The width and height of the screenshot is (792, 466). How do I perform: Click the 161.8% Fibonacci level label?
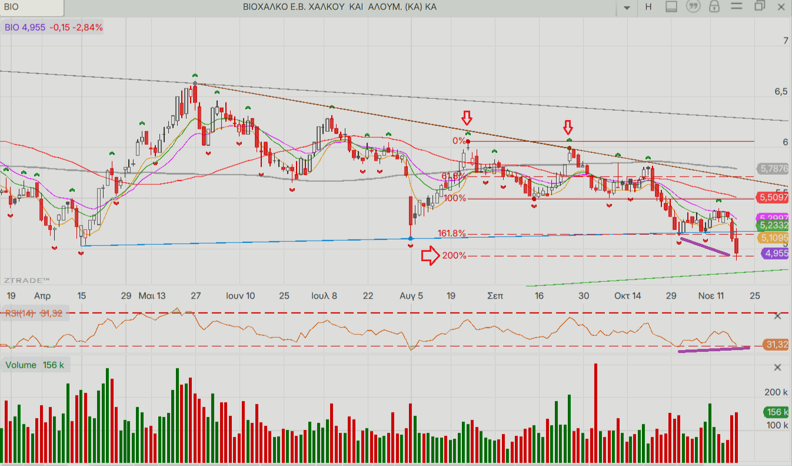451,234
